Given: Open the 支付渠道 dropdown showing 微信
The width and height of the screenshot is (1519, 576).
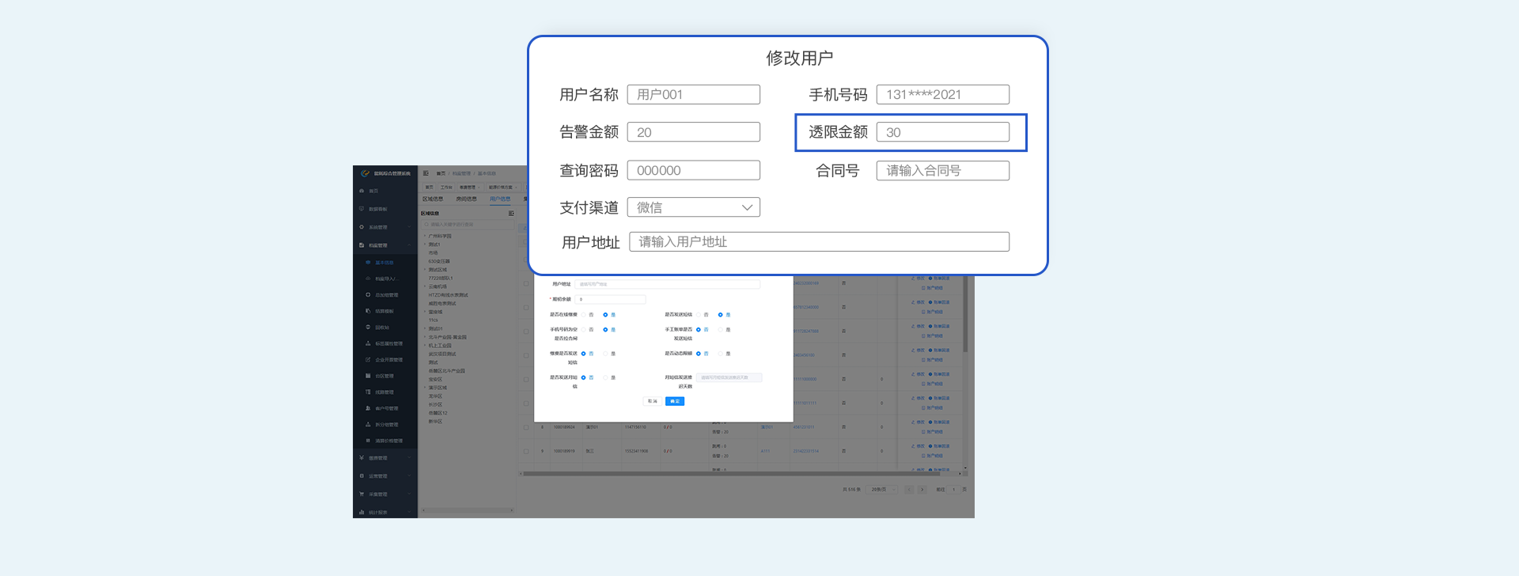Looking at the screenshot, I should [693, 207].
